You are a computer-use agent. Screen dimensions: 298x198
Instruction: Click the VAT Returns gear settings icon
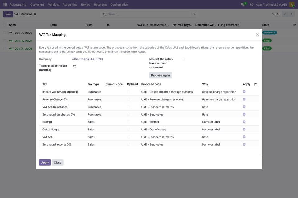(35, 14)
